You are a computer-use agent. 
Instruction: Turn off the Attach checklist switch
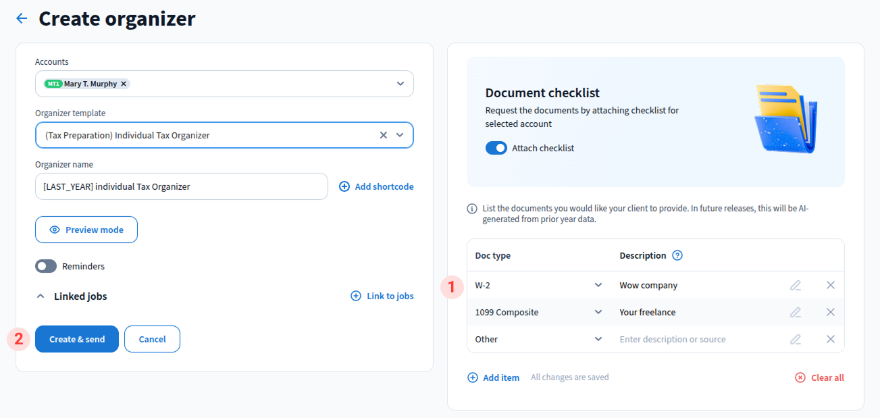496,148
